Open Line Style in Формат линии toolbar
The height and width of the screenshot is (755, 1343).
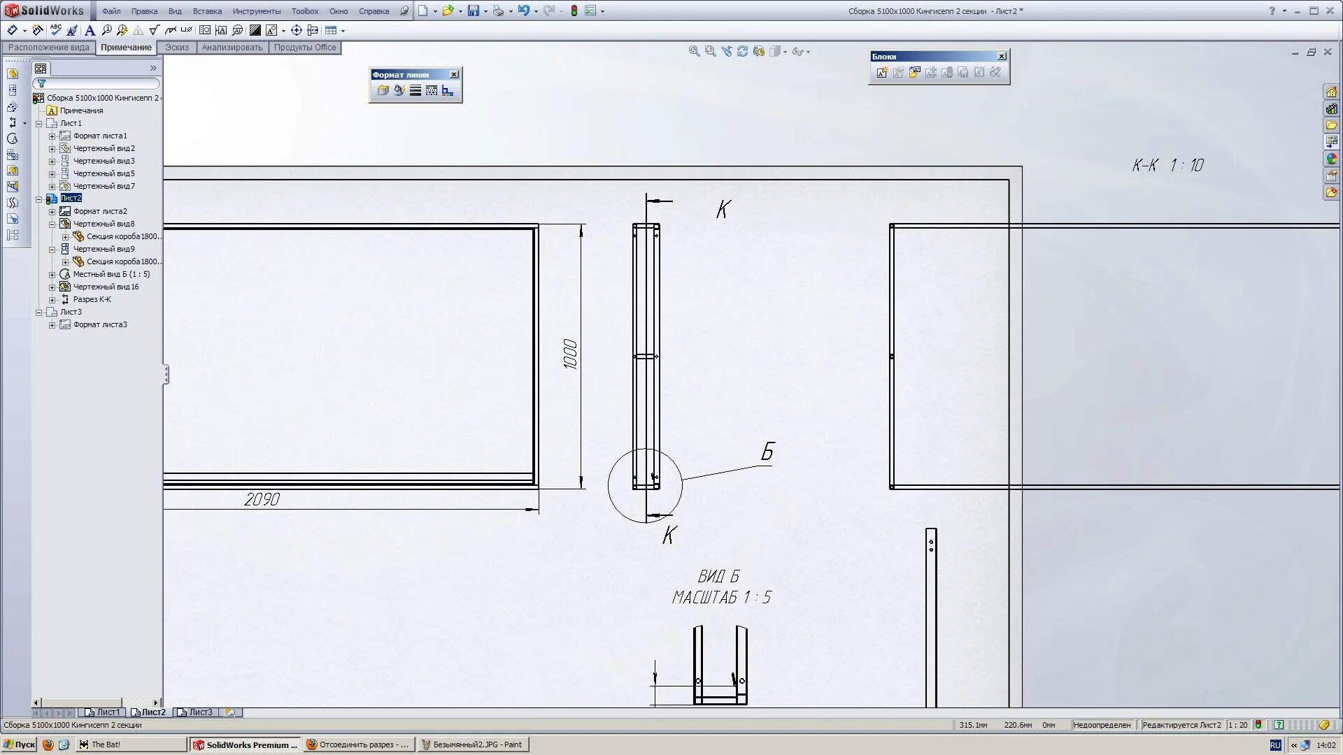click(432, 90)
